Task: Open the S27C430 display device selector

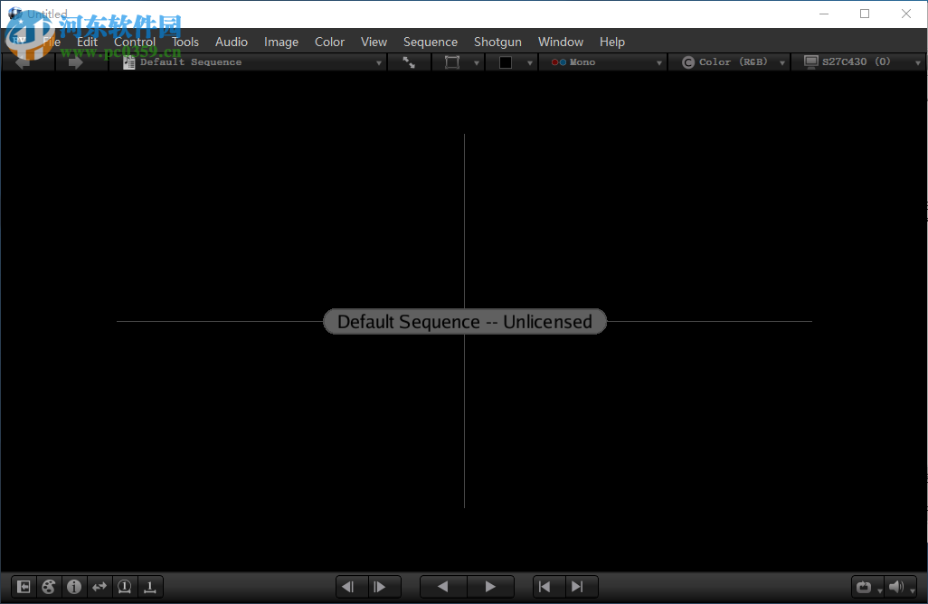Action: [x=854, y=62]
